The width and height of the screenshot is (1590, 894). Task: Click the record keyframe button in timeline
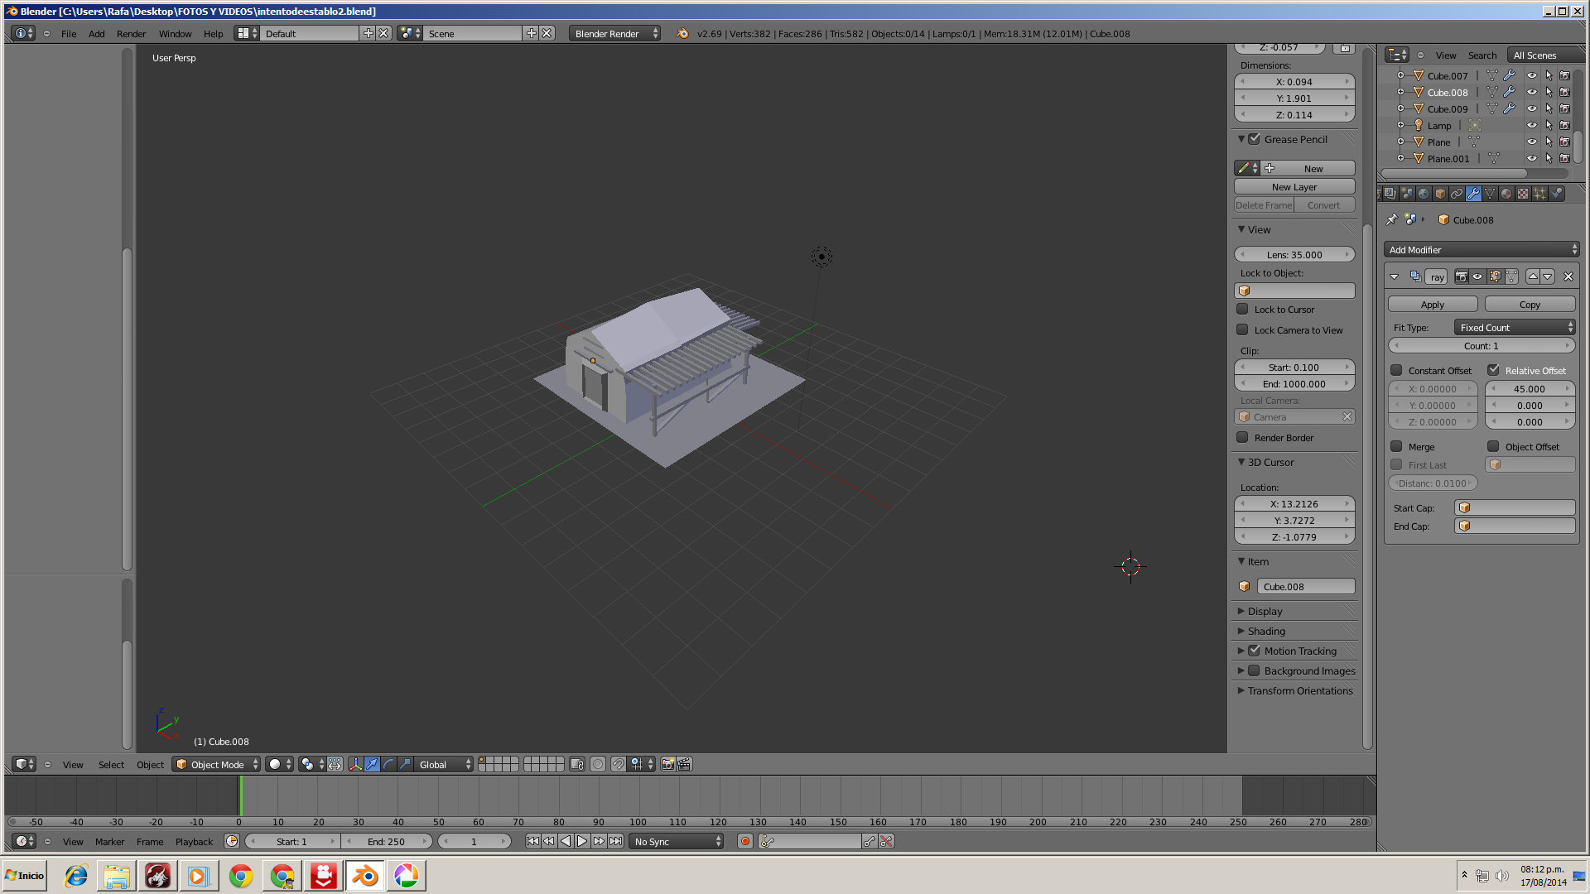point(744,841)
